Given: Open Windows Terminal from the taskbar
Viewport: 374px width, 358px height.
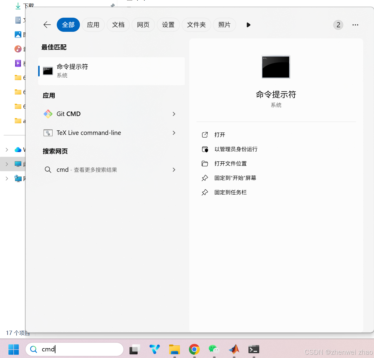Looking at the screenshot, I should (254, 349).
